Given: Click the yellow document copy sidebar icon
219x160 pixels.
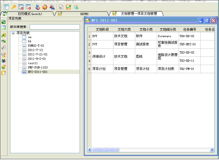Looking at the screenshot, I should click(x=4, y=73).
